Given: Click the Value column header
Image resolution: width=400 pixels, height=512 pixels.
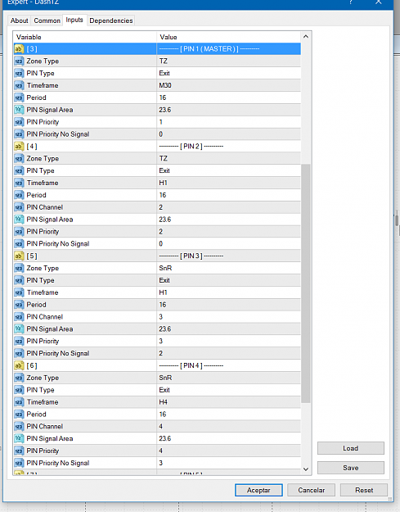Looking at the screenshot, I should 228,37.
